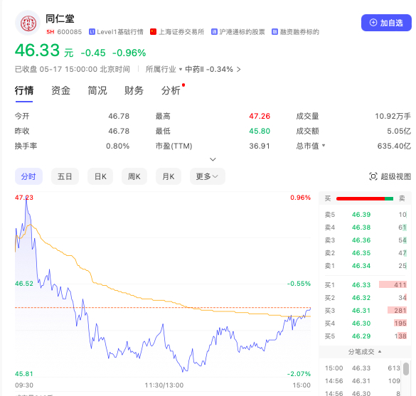Click the trade list scrollbar thumb
416x396 pixels.
coord(406,369)
